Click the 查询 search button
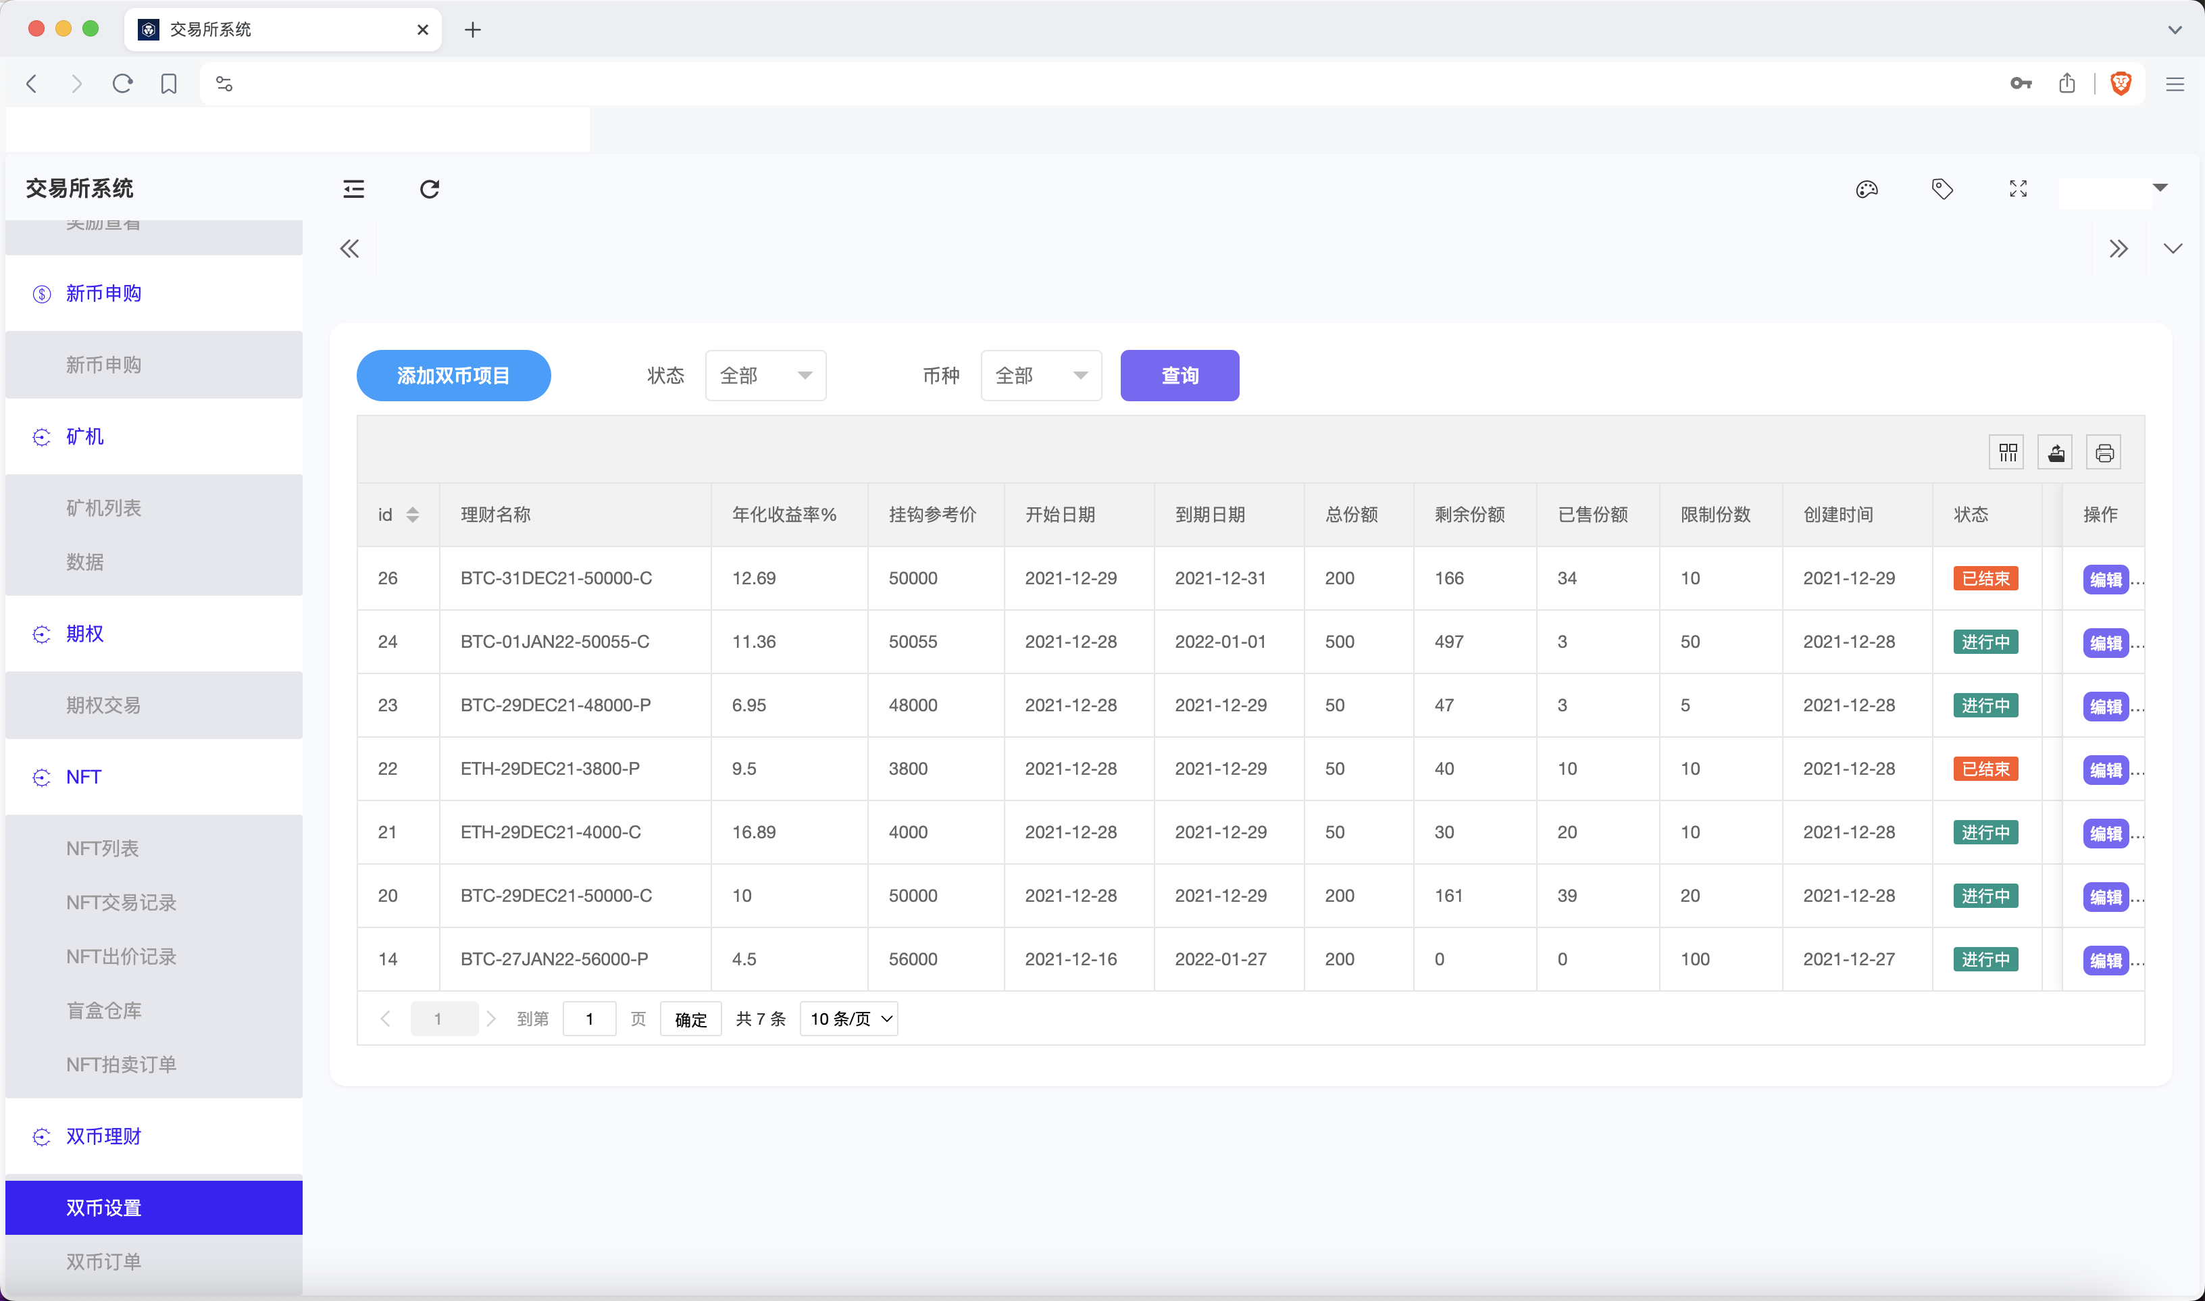The width and height of the screenshot is (2205, 1301). [1180, 375]
